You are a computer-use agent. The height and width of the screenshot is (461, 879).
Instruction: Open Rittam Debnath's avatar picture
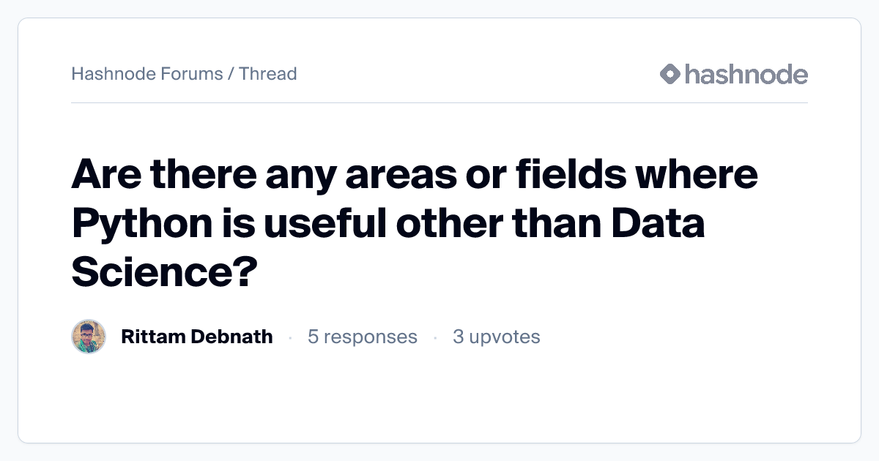point(89,337)
